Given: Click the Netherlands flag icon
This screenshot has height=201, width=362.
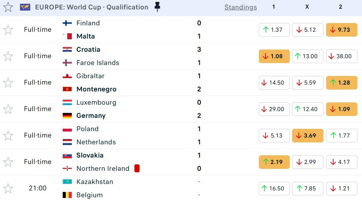Looking at the screenshot, I should pyautogui.click(x=67, y=142).
